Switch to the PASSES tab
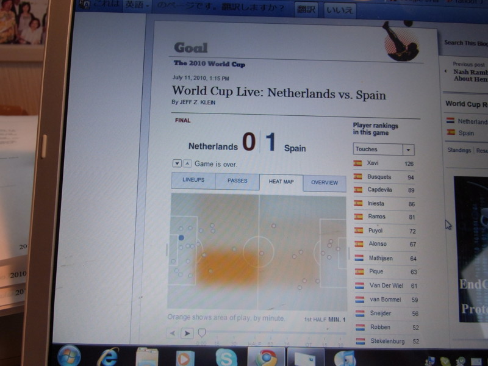Screen dimensions: 488x366 (237, 181)
